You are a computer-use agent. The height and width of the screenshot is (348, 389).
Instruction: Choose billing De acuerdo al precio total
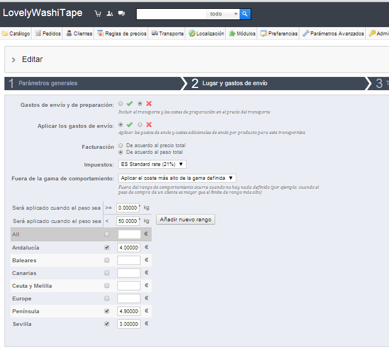tap(121, 146)
